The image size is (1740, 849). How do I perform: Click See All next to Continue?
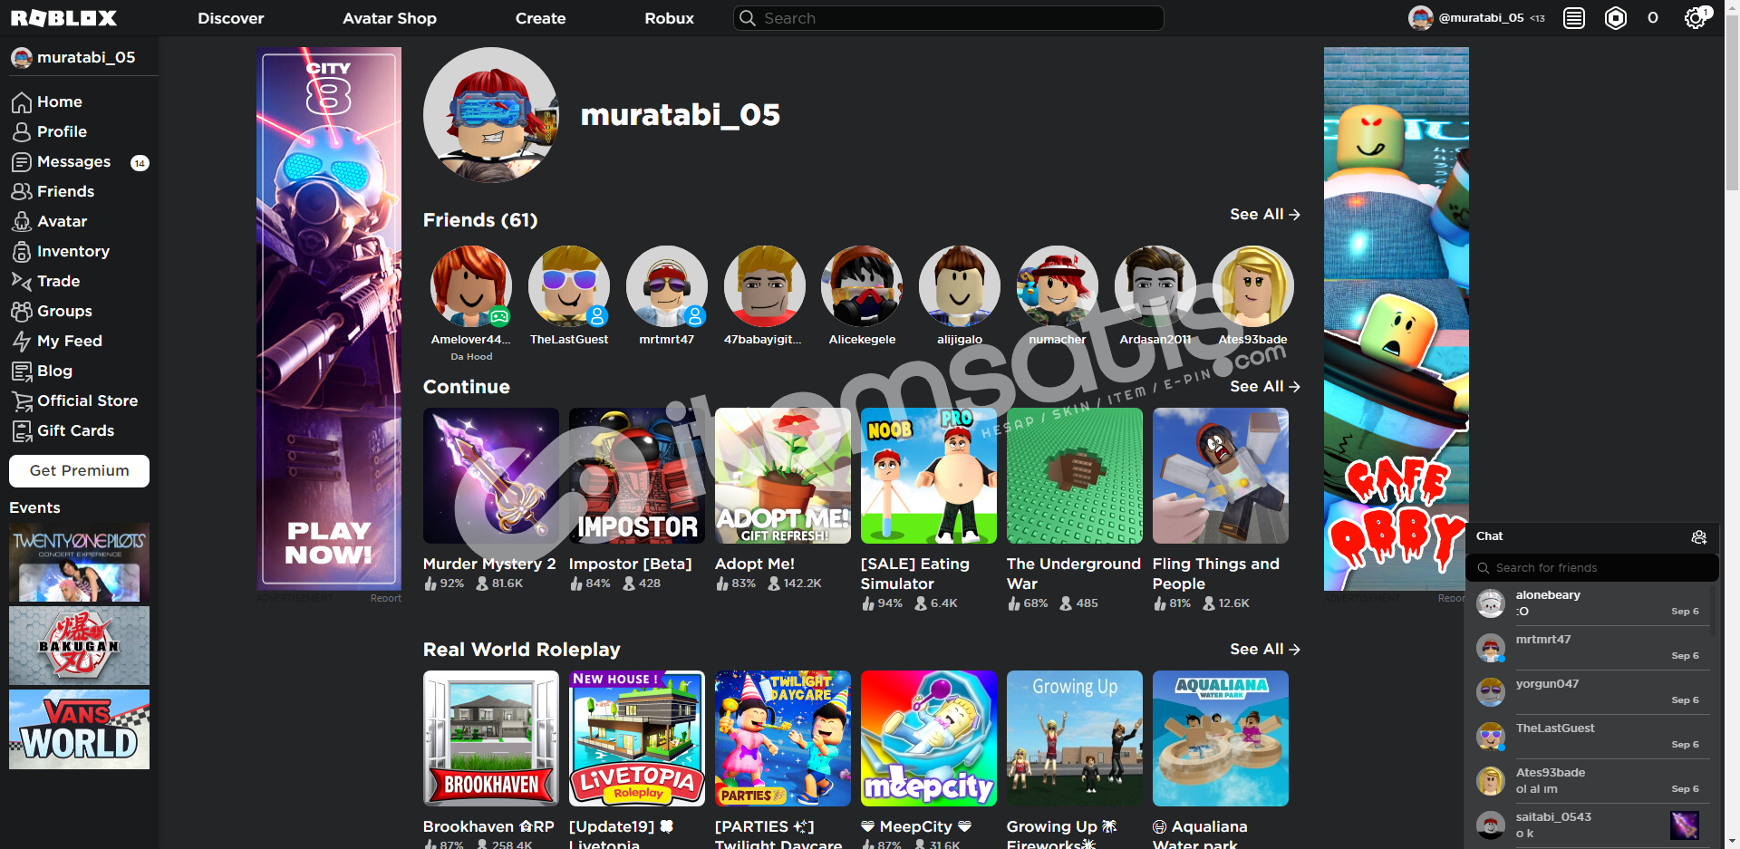[1265, 387]
